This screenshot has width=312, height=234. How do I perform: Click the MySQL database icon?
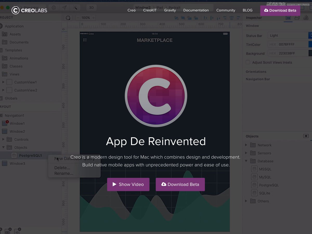(254, 177)
